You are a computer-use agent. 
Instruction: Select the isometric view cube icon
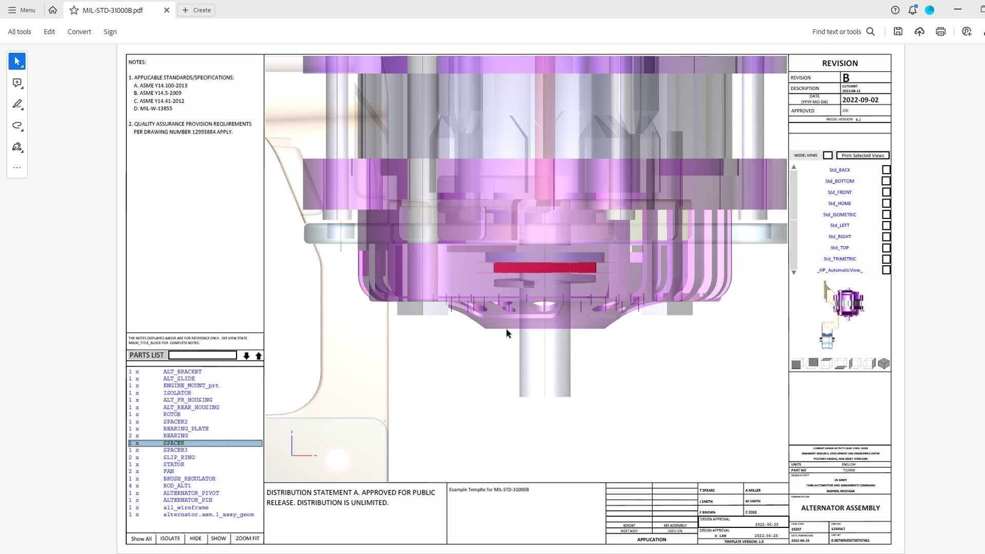(x=883, y=363)
